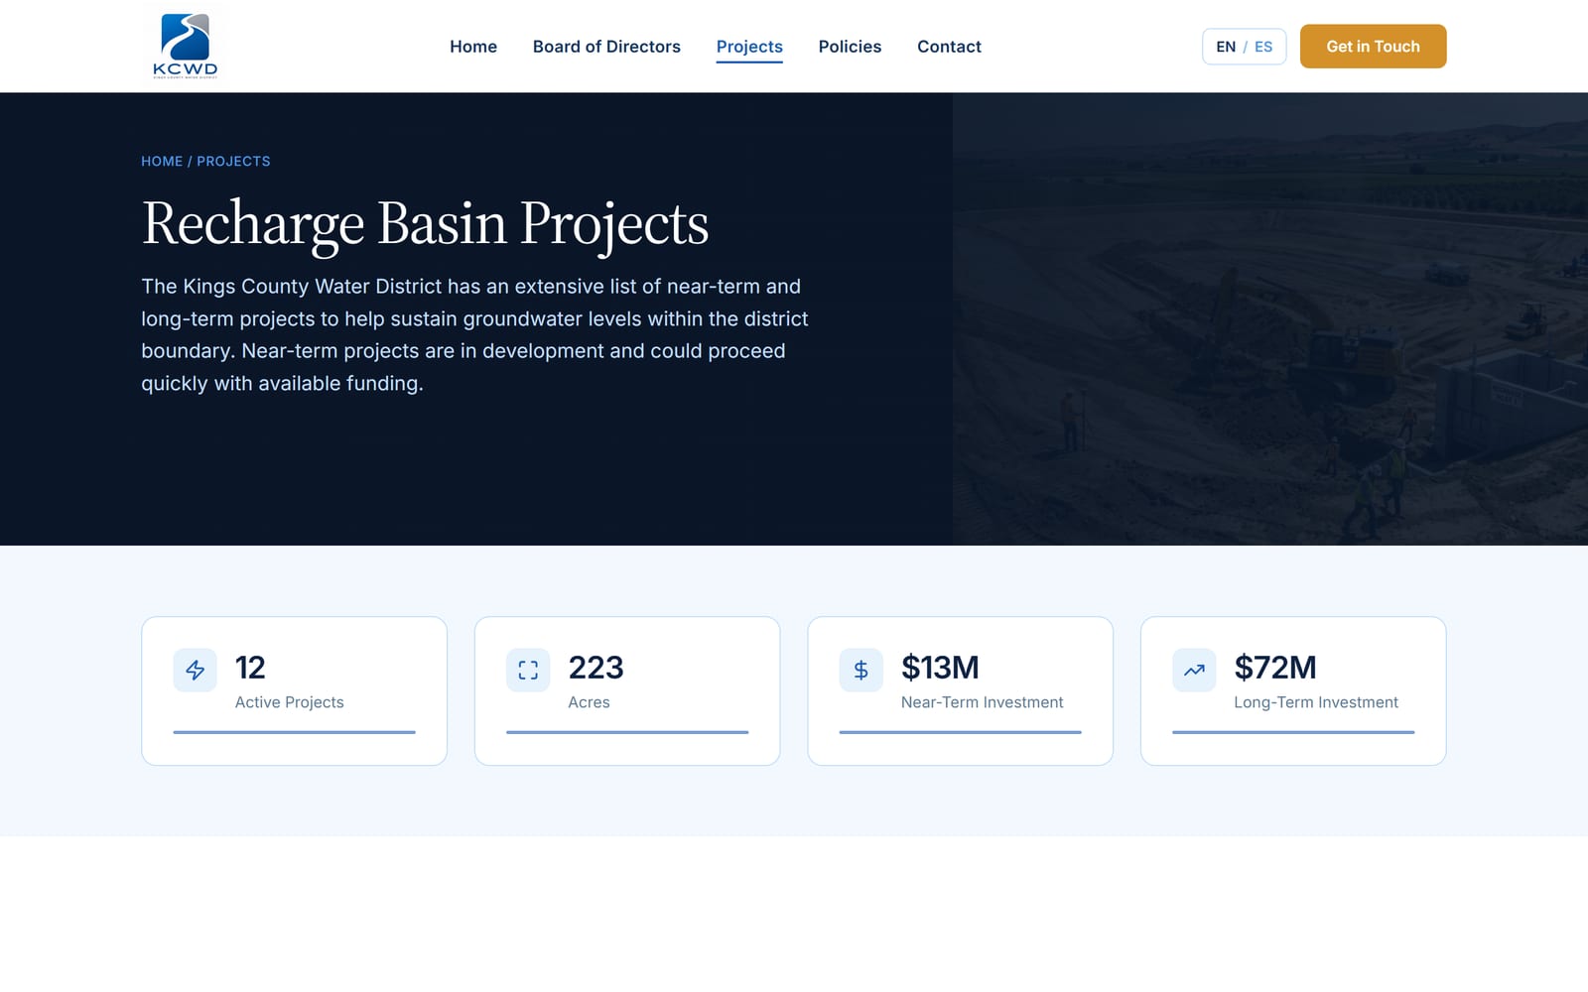Open the Home menu item

point(473,47)
